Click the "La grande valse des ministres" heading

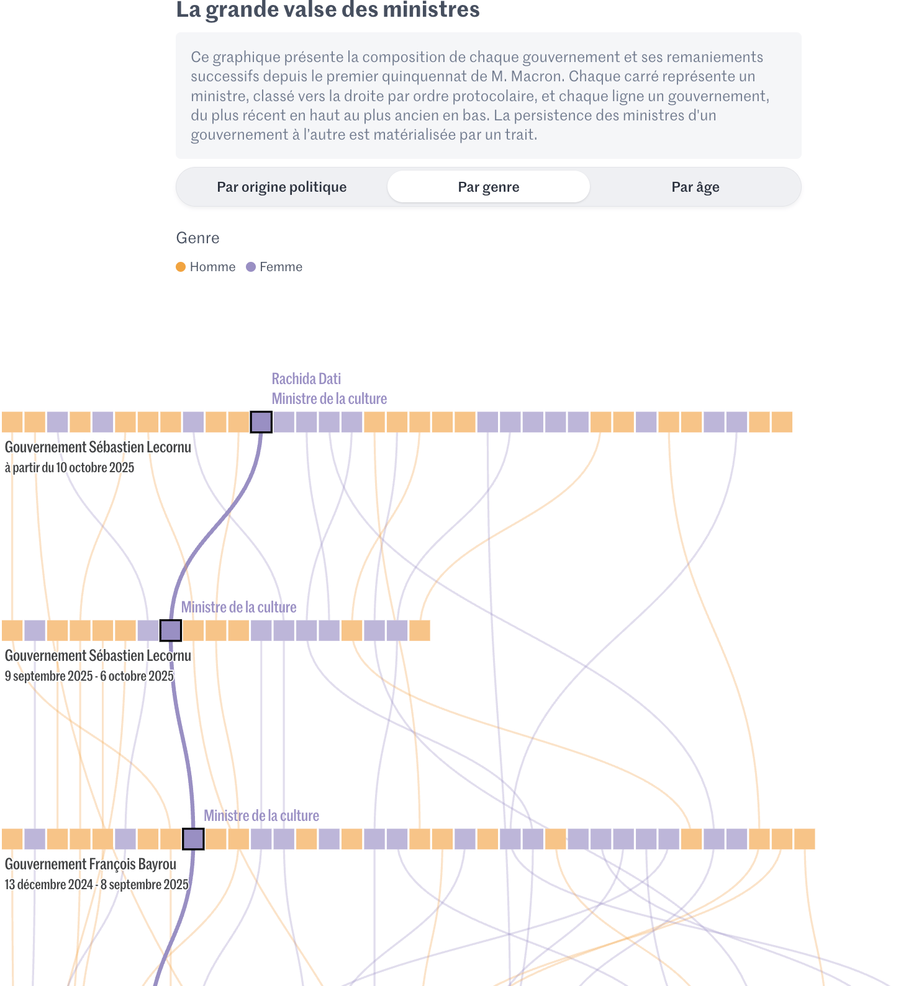click(x=328, y=10)
